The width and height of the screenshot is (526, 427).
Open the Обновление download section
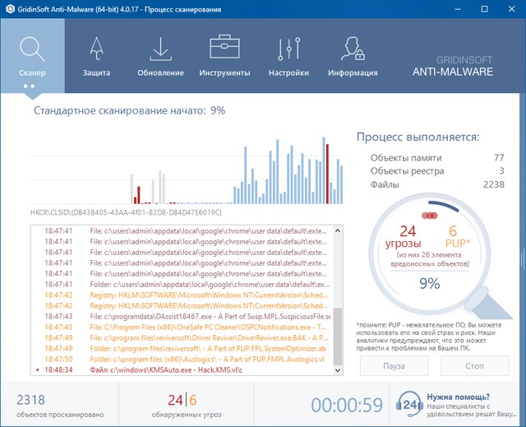[x=160, y=54]
